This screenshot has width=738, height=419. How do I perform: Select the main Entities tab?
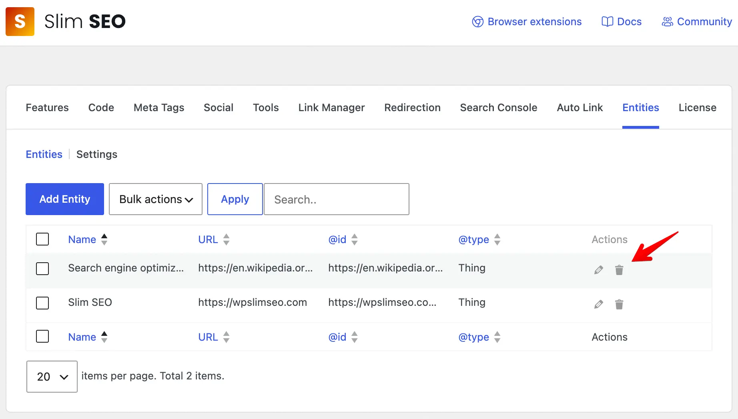[x=641, y=108]
